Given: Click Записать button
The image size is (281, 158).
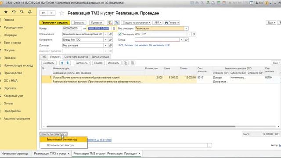Looking at the screenshot, I should pyautogui.click(x=79, y=22).
